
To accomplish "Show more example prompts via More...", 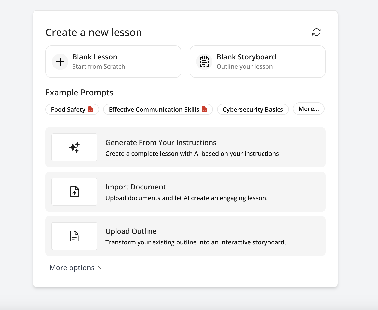I will 308,109.
